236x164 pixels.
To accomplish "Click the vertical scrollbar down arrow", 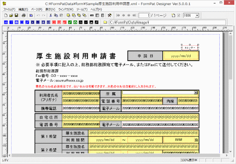I will (230, 152).
